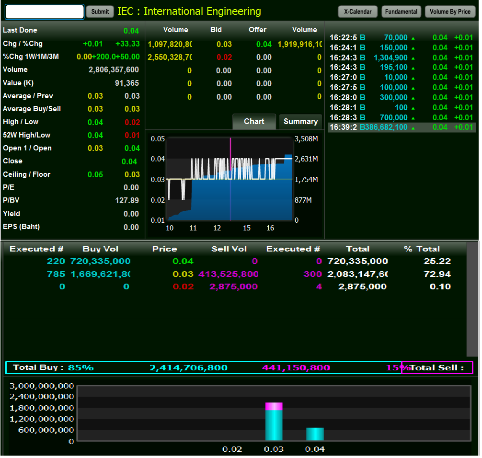Click the percent total '72.94'

point(437,274)
